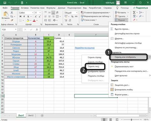151x121 pixels.
Task: Open the Формат dropdown button
Action: coord(121,20)
